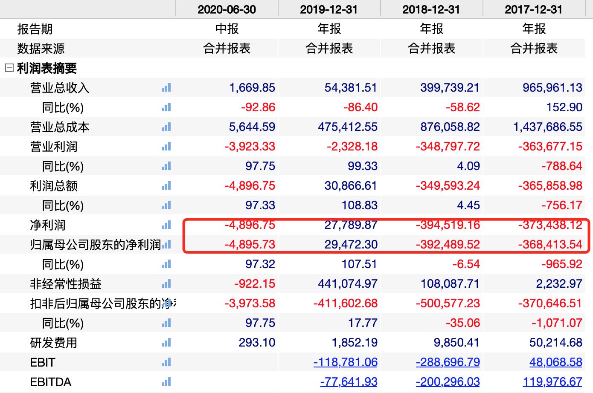The image size is (593, 393).
Task: Select the 营业总成本 row label
Action: pyautogui.click(x=60, y=127)
